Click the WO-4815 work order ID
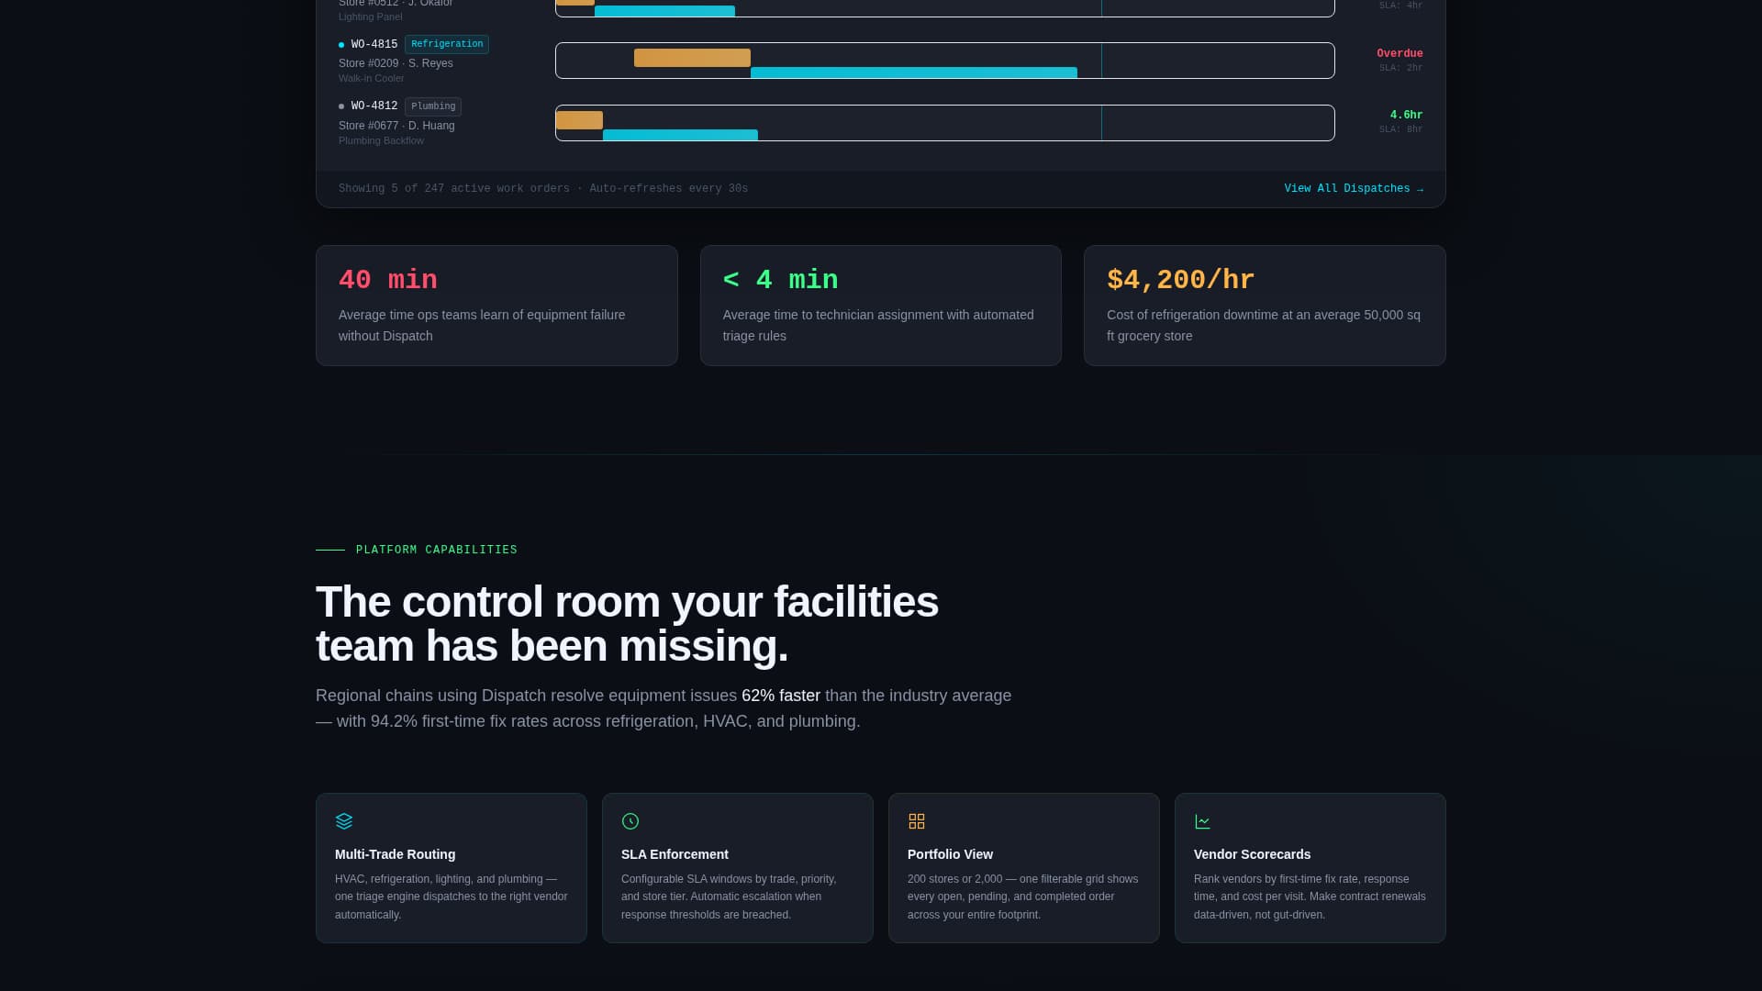This screenshot has width=1762, height=991. point(374,44)
